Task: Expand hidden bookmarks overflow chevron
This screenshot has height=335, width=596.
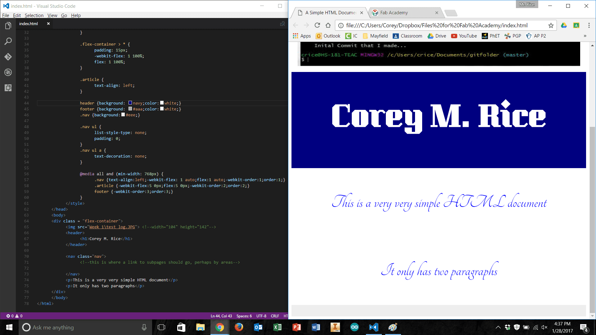Action: coord(585,36)
